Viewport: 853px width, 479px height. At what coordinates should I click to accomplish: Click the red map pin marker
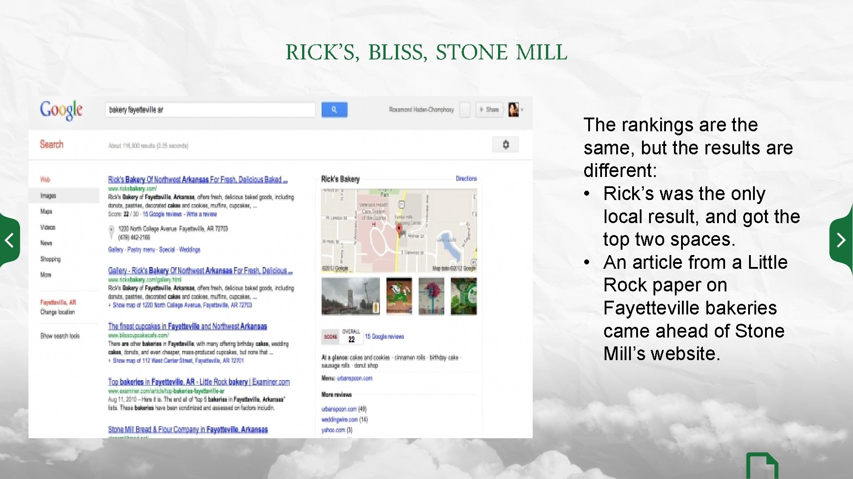tap(399, 229)
